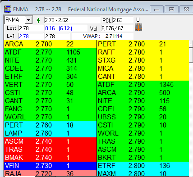This screenshot has height=177, width=193.
Task: Click the U status letter
Action: coord(138,20)
